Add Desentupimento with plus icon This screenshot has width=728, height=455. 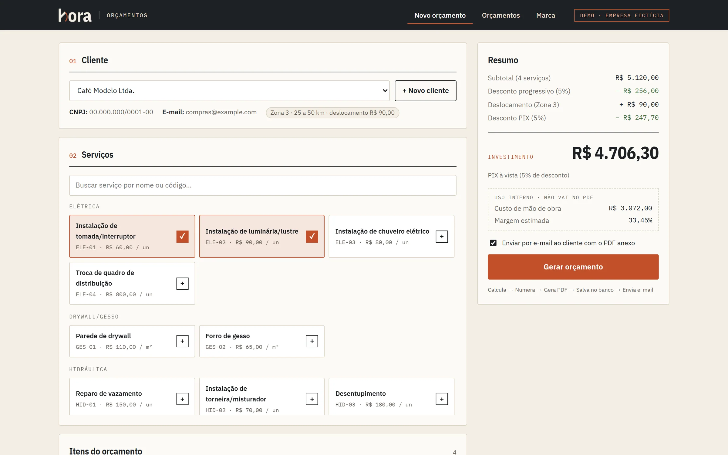click(x=442, y=399)
